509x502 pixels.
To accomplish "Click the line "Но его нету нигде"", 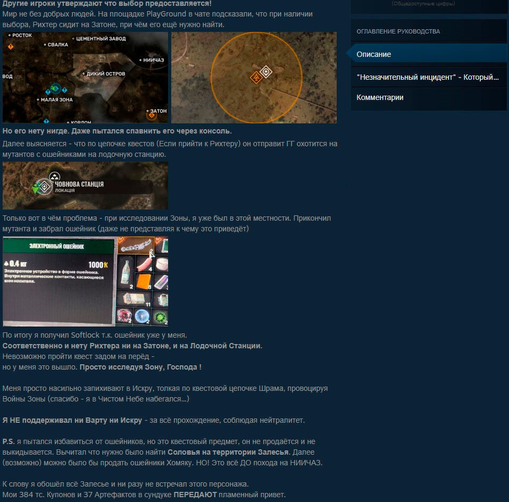I will click(x=117, y=131).
